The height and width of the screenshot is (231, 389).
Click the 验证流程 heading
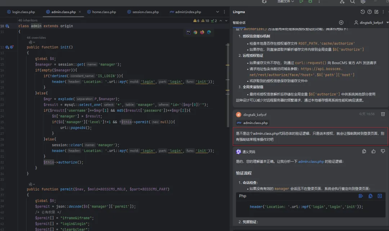point(243,173)
